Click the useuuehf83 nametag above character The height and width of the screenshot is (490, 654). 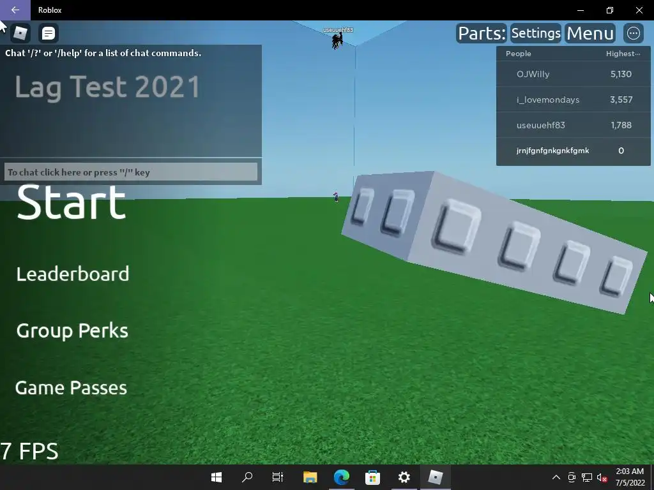(338, 30)
